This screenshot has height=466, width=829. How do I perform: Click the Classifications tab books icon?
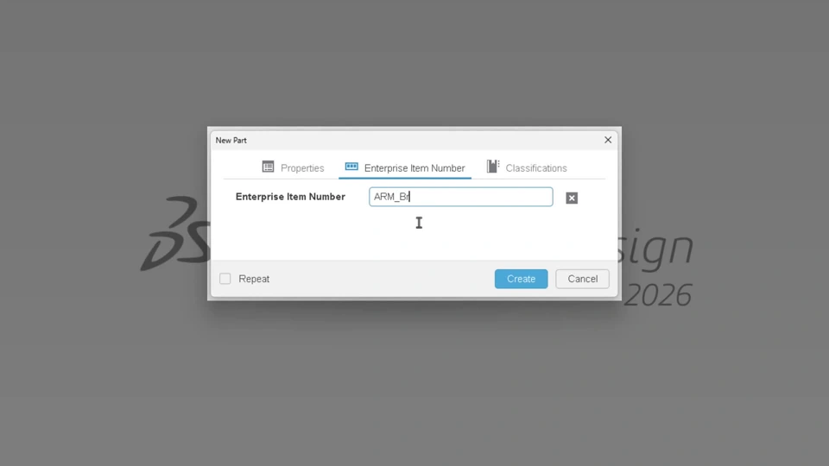tap(493, 167)
